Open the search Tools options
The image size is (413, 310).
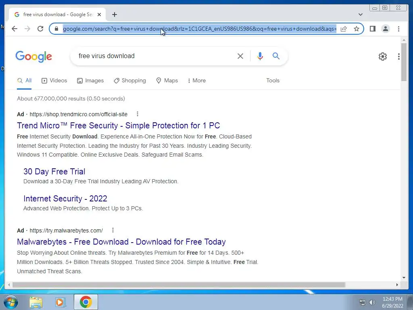point(273,81)
